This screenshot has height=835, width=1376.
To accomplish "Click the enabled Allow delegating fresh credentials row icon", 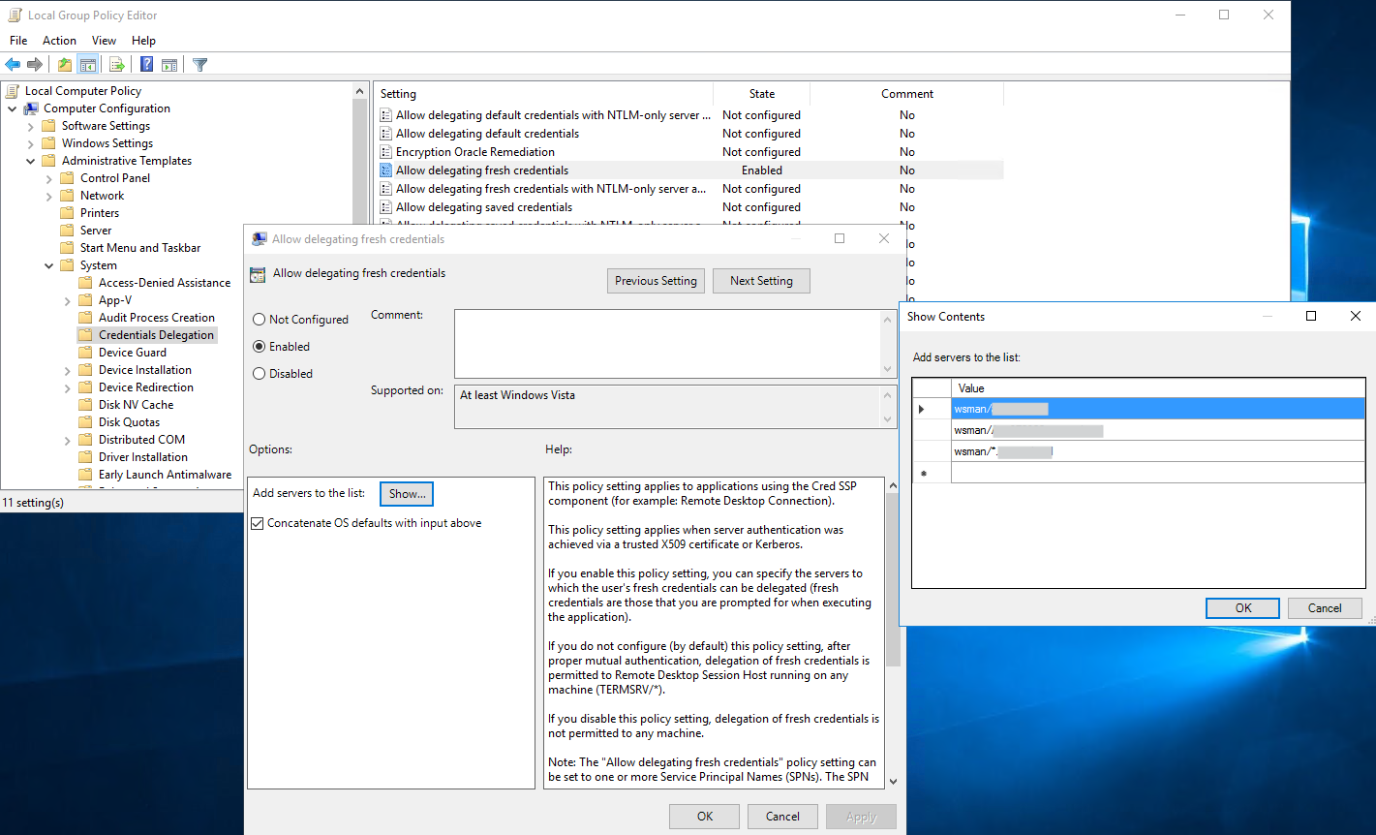I will [386, 170].
